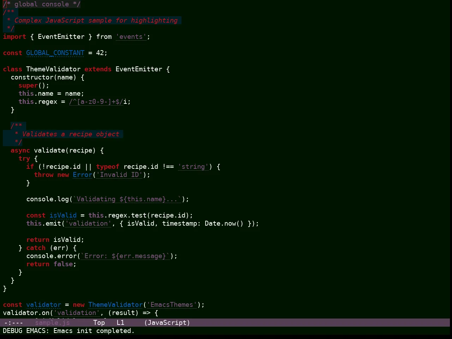Click the 'catch' keyword
452x339 pixels.
pos(36,248)
